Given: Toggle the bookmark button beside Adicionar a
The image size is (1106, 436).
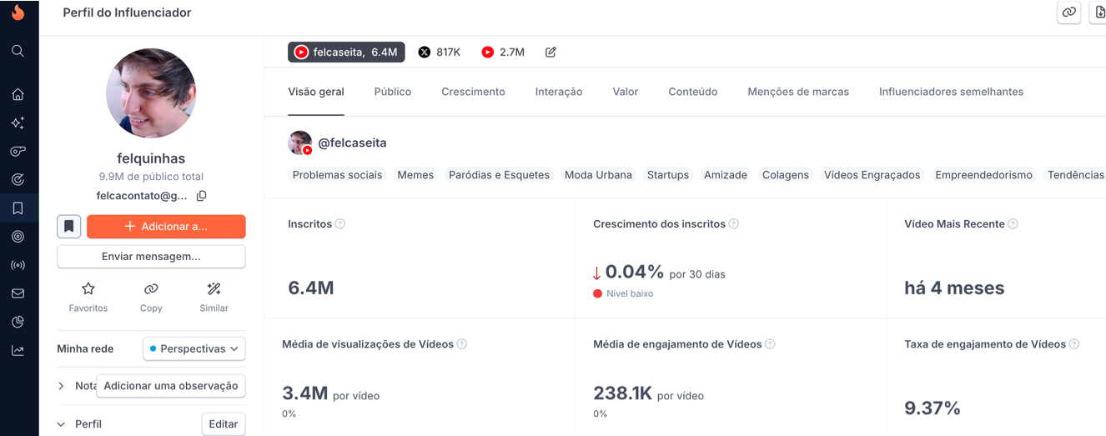Looking at the screenshot, I should (x=69, y=227).
